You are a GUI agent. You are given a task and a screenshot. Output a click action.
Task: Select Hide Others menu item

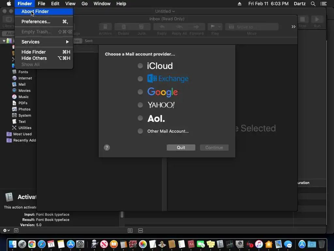44,58
